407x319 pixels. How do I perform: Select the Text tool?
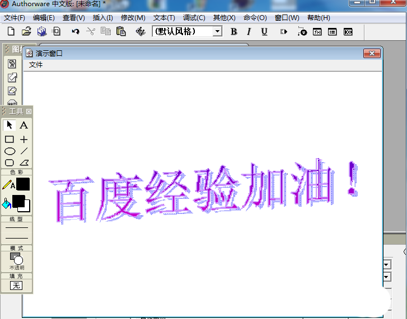pos(24,125)
